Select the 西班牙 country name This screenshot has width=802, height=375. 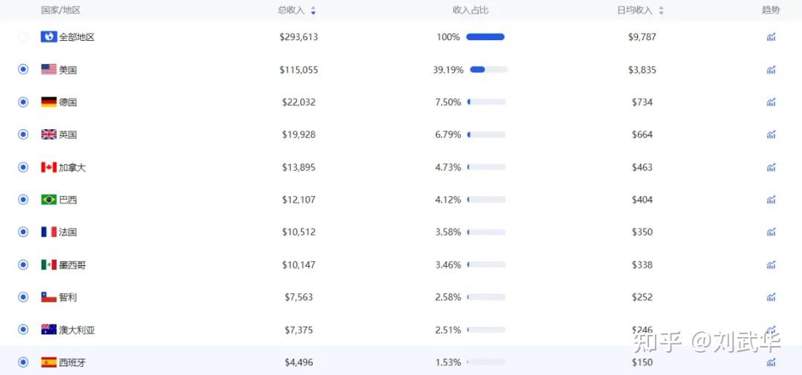[72, 362]
